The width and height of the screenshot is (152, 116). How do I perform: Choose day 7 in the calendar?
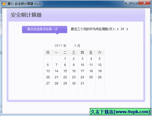[56, 65]
